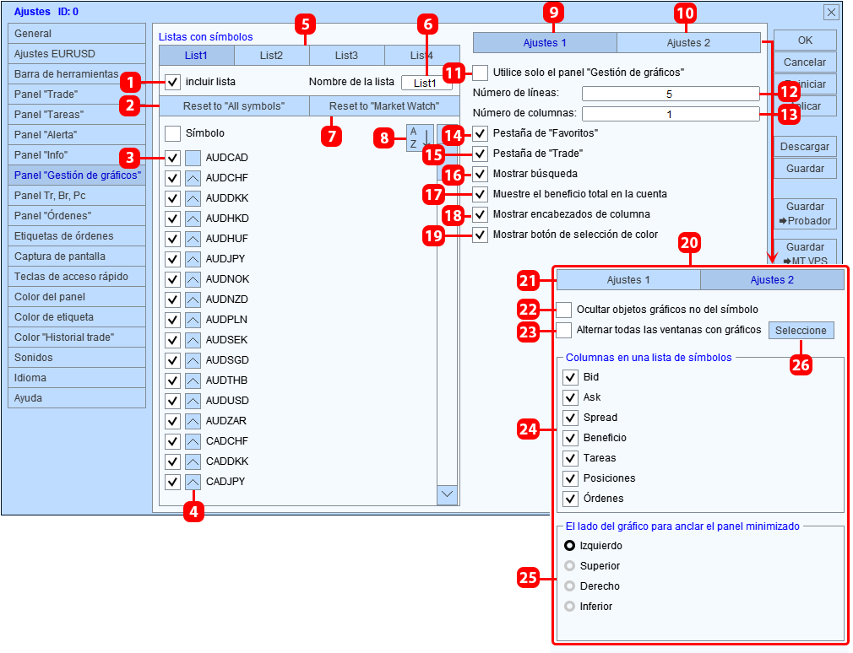
Task: Switch to the List2 tab
Action: tap(271, 56)
